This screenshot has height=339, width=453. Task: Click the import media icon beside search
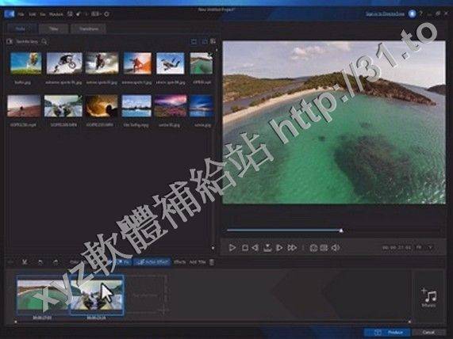click(10, 41)
